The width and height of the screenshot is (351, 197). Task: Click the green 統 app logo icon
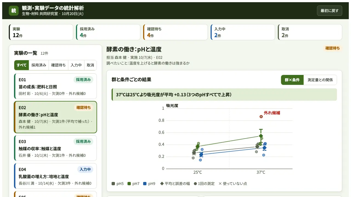point(14,11)
